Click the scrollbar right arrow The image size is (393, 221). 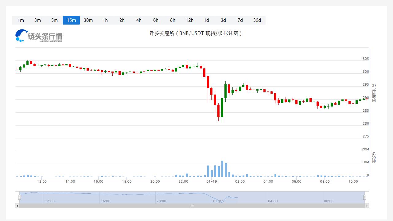pos(367,206)
